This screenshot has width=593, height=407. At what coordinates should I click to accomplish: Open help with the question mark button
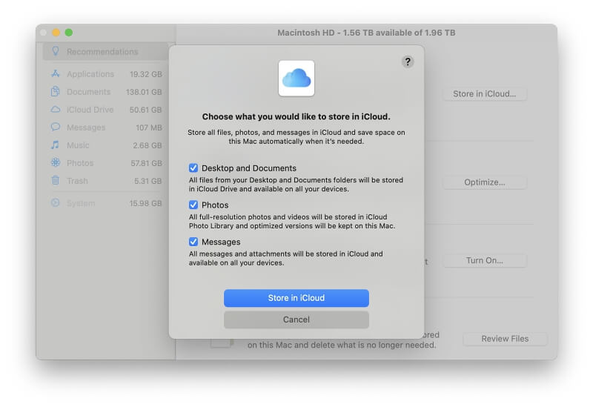pyautogui.click(x=408, y=62)
